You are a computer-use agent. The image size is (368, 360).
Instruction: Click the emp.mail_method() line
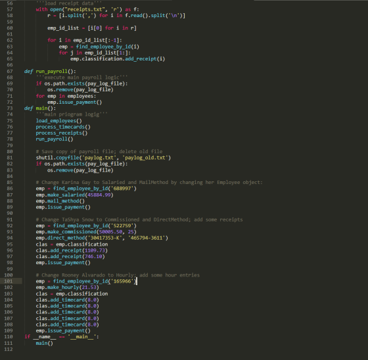point(60,201)
